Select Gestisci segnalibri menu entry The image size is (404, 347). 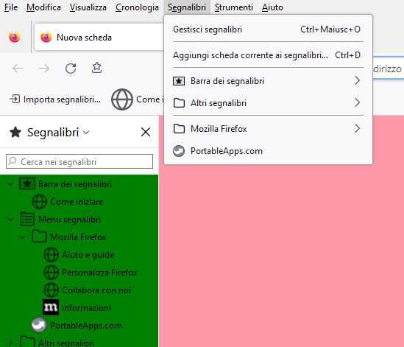pos(268,29)
